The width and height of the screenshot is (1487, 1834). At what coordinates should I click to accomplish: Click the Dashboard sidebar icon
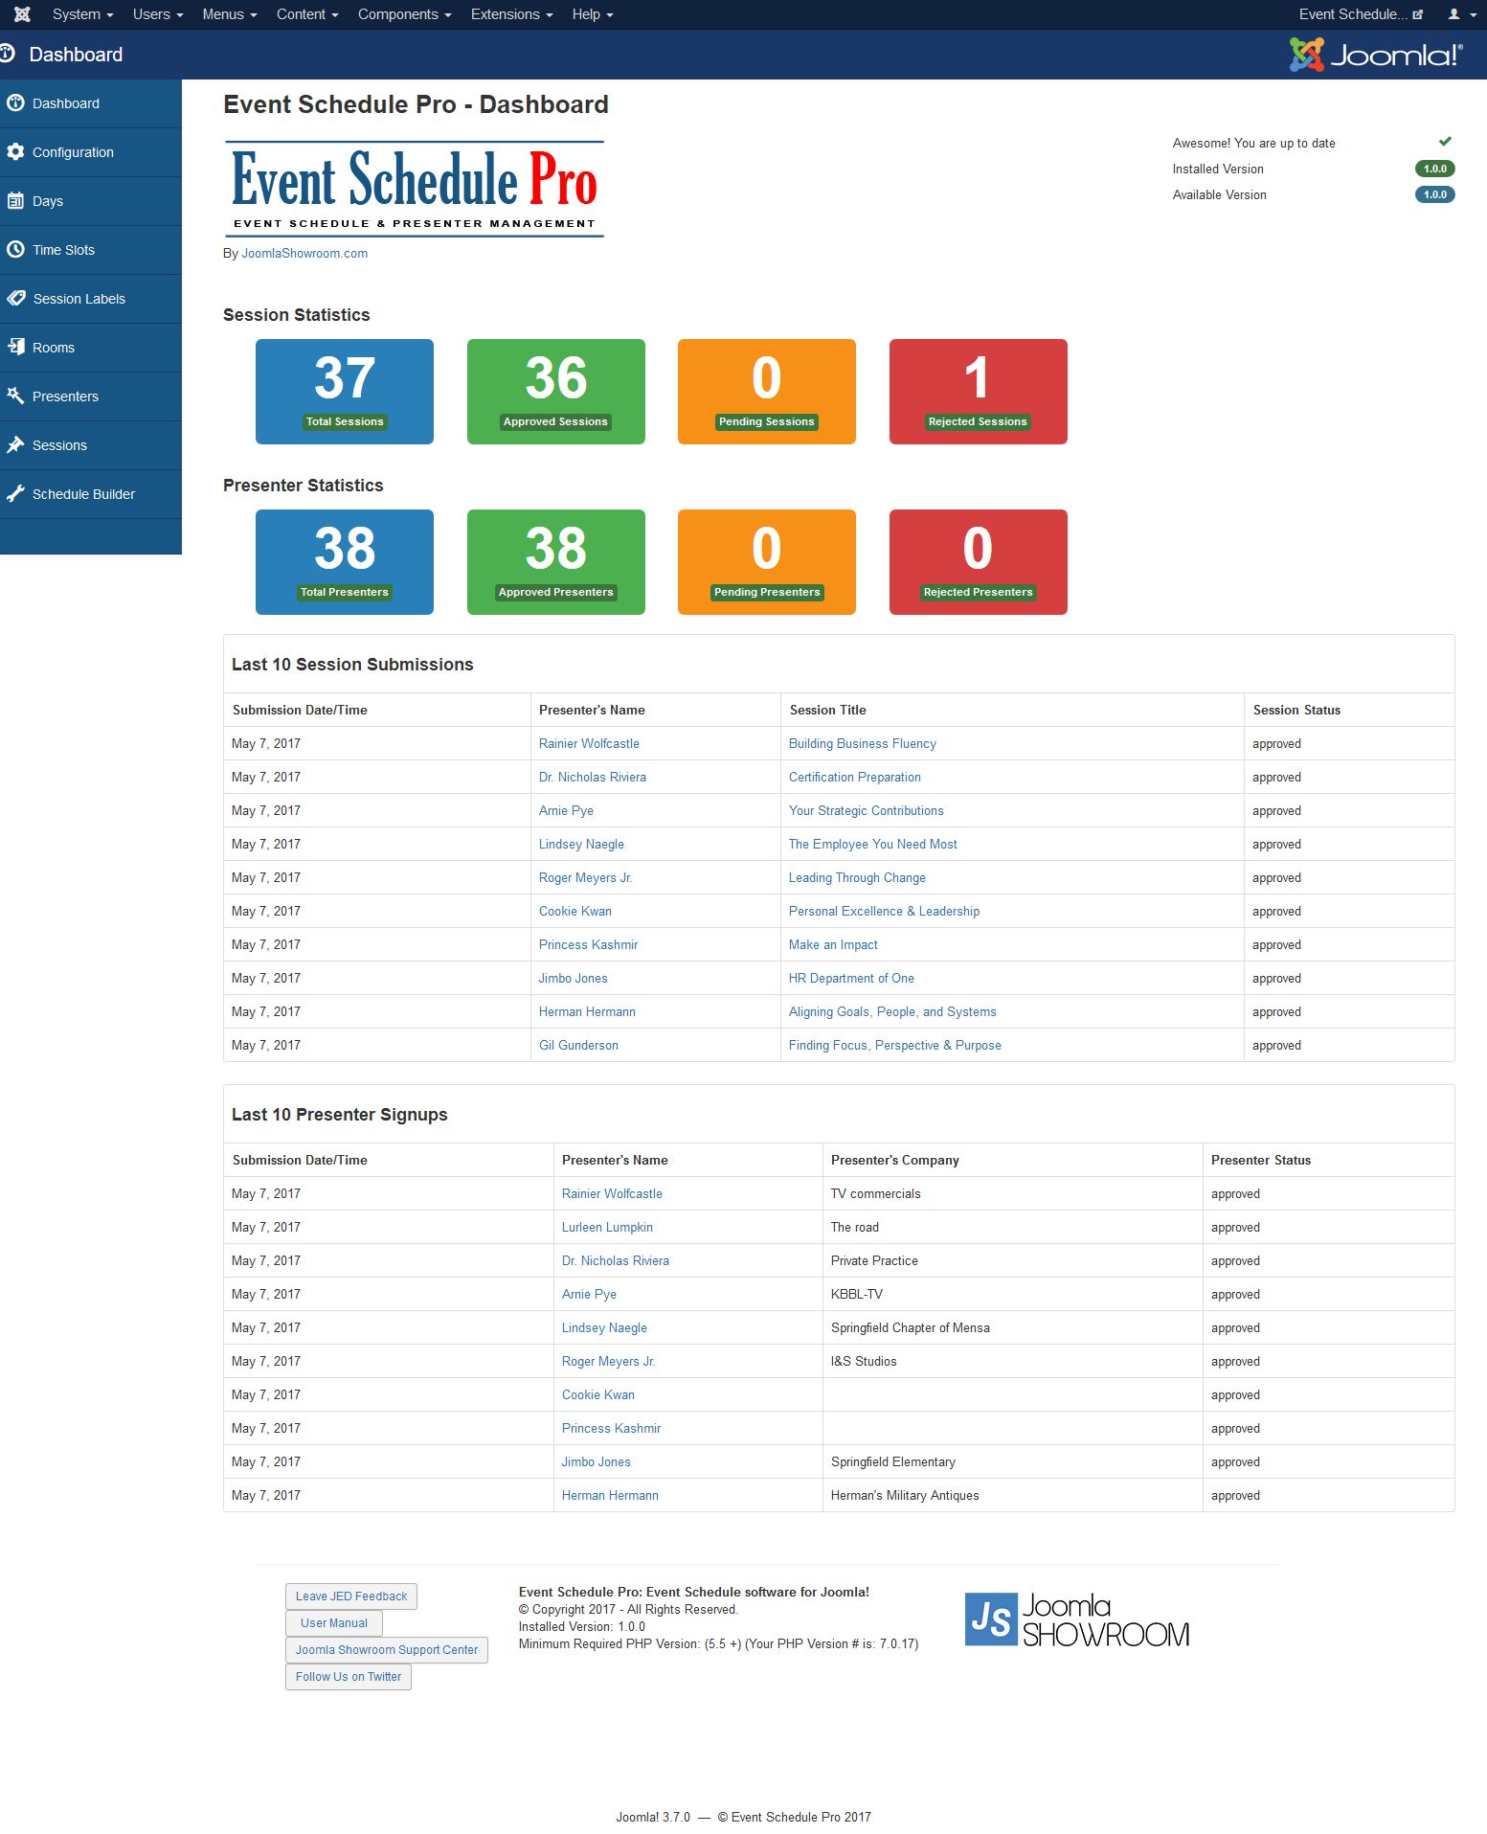pyautogui.click(x=15, y=103)
